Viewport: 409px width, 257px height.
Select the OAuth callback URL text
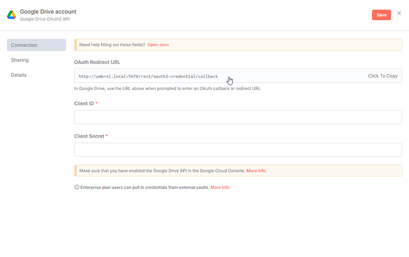(x=148, y=76)
